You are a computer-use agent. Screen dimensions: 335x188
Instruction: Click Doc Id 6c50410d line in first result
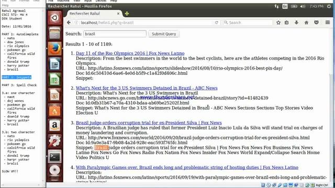[131, 73]
